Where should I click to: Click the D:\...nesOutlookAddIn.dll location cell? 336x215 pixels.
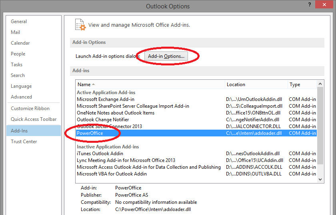pyautogui.click(x=253, y=154)
